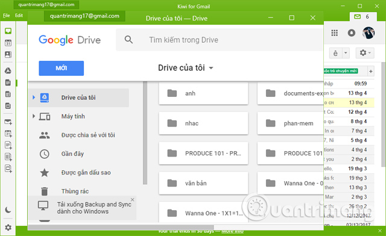Open the documents-exp folder
Image resolution: width=386 pixels, height=236 pixels.
coord(291,93)
